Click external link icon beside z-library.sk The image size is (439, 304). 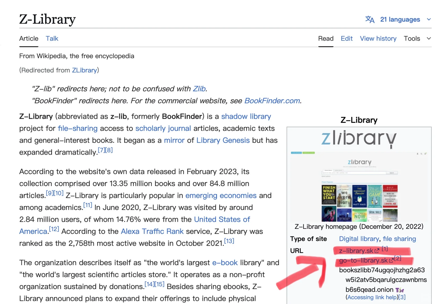point(377,251)
